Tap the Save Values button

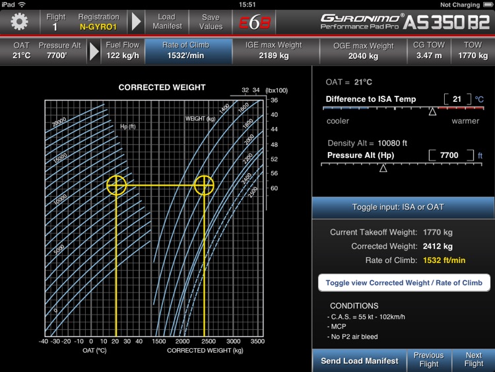point(211,22)
